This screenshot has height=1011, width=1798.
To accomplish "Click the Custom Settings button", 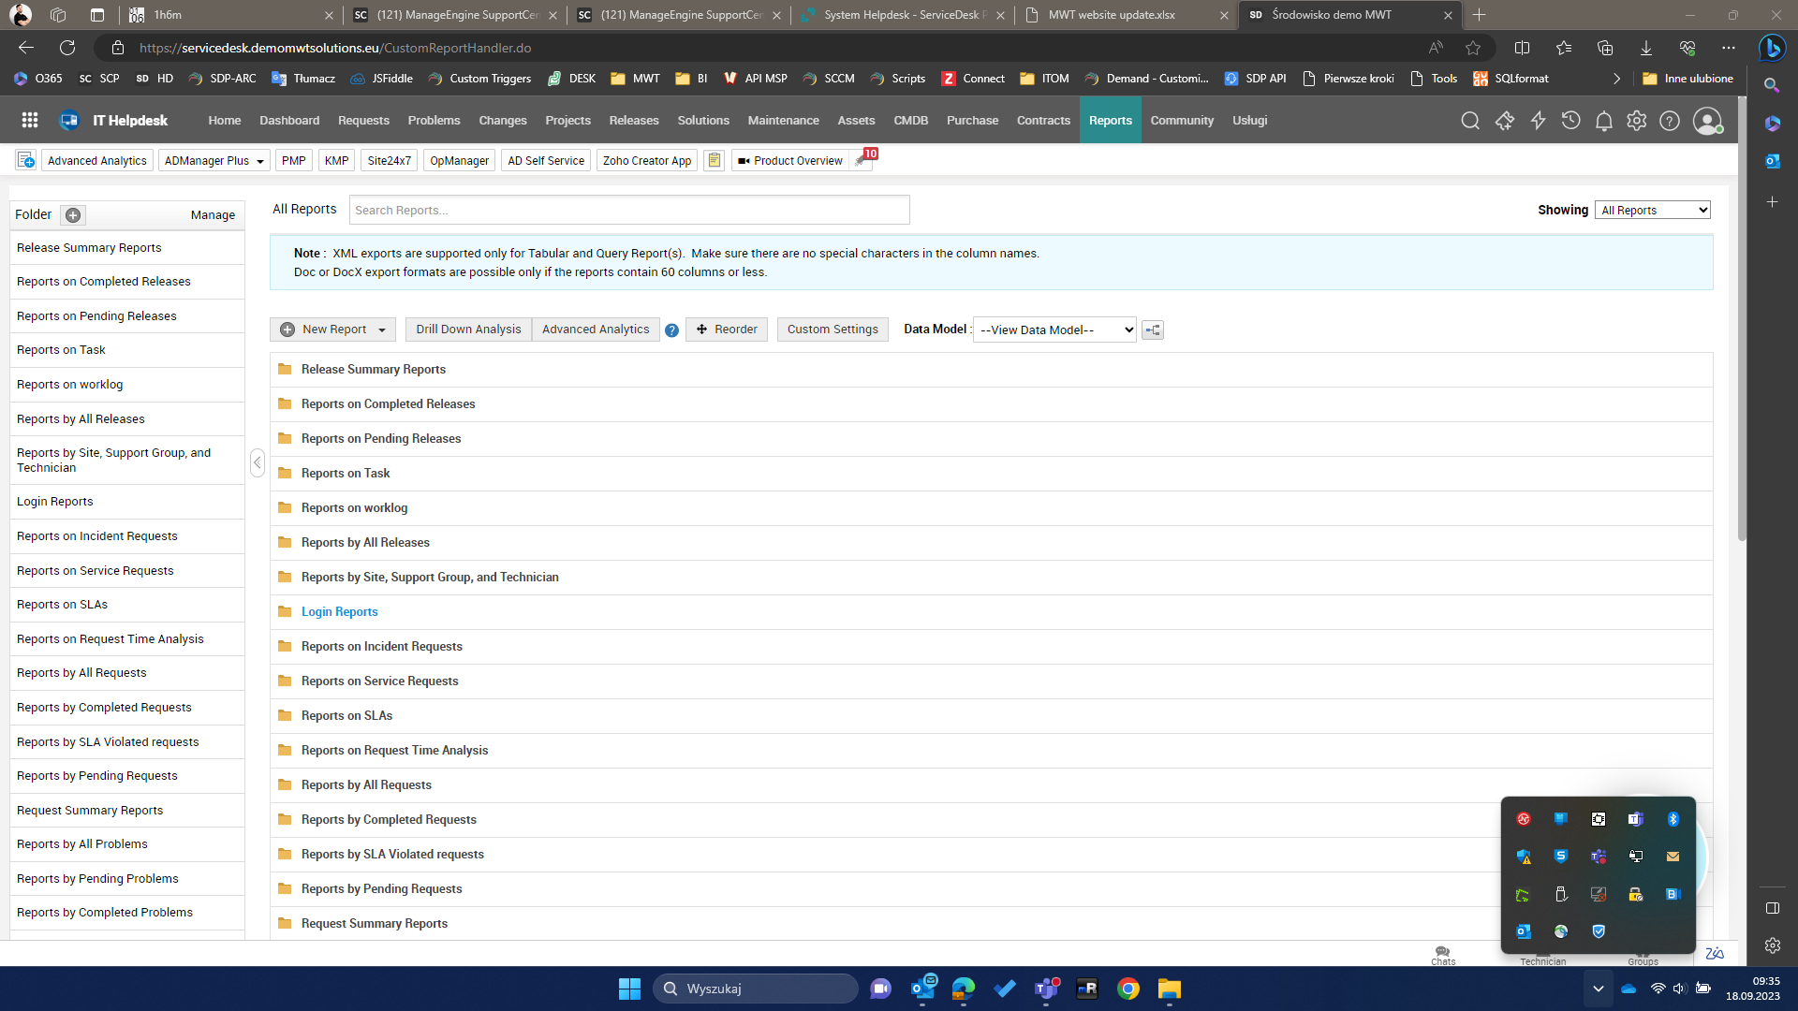I will (x=832, y=330).
